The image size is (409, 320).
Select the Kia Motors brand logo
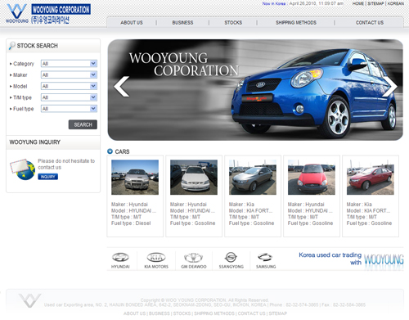[156, 260]
